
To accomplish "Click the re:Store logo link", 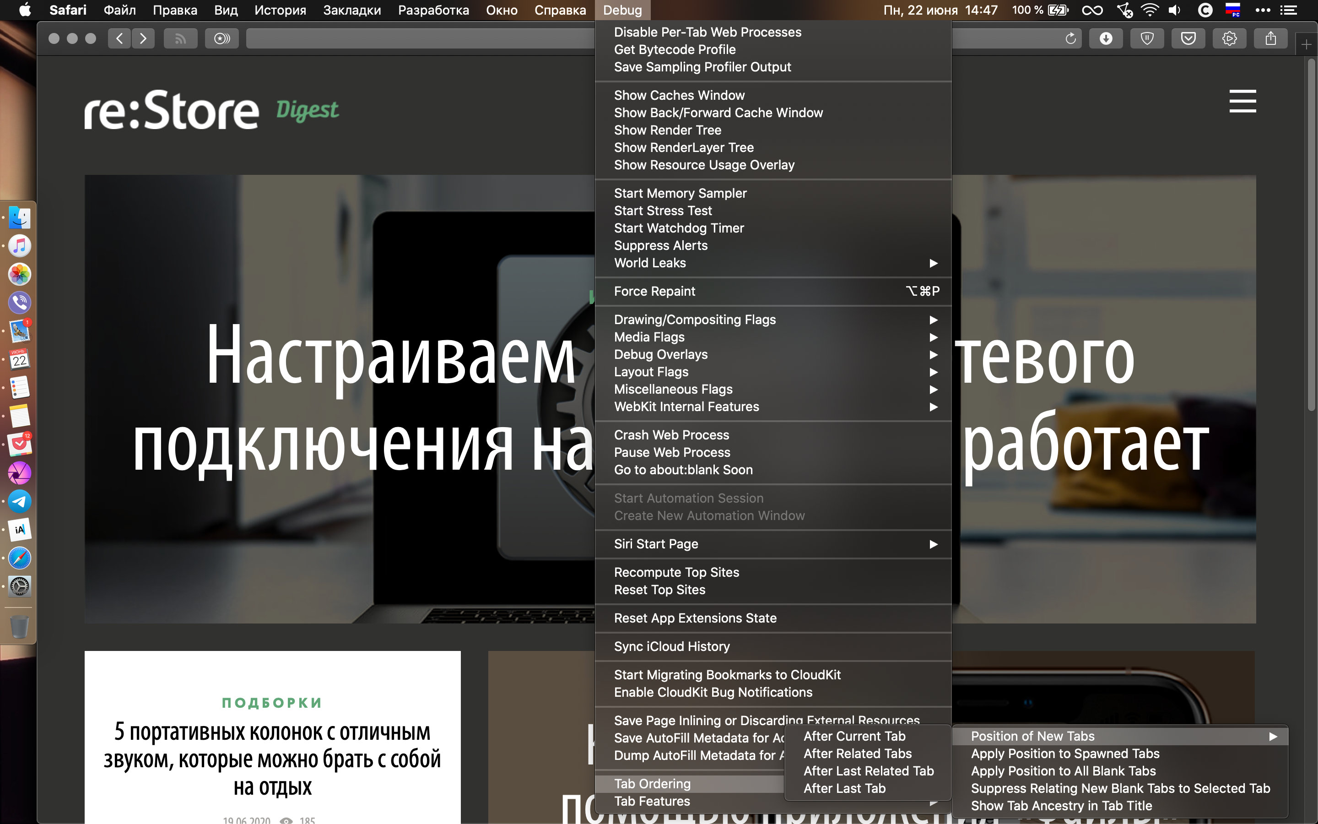I will 171,109.
